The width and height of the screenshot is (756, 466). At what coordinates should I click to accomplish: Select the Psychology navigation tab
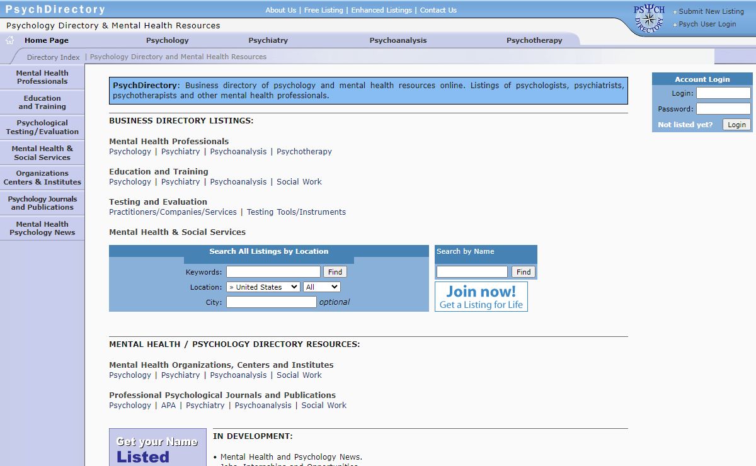[168, 40]
